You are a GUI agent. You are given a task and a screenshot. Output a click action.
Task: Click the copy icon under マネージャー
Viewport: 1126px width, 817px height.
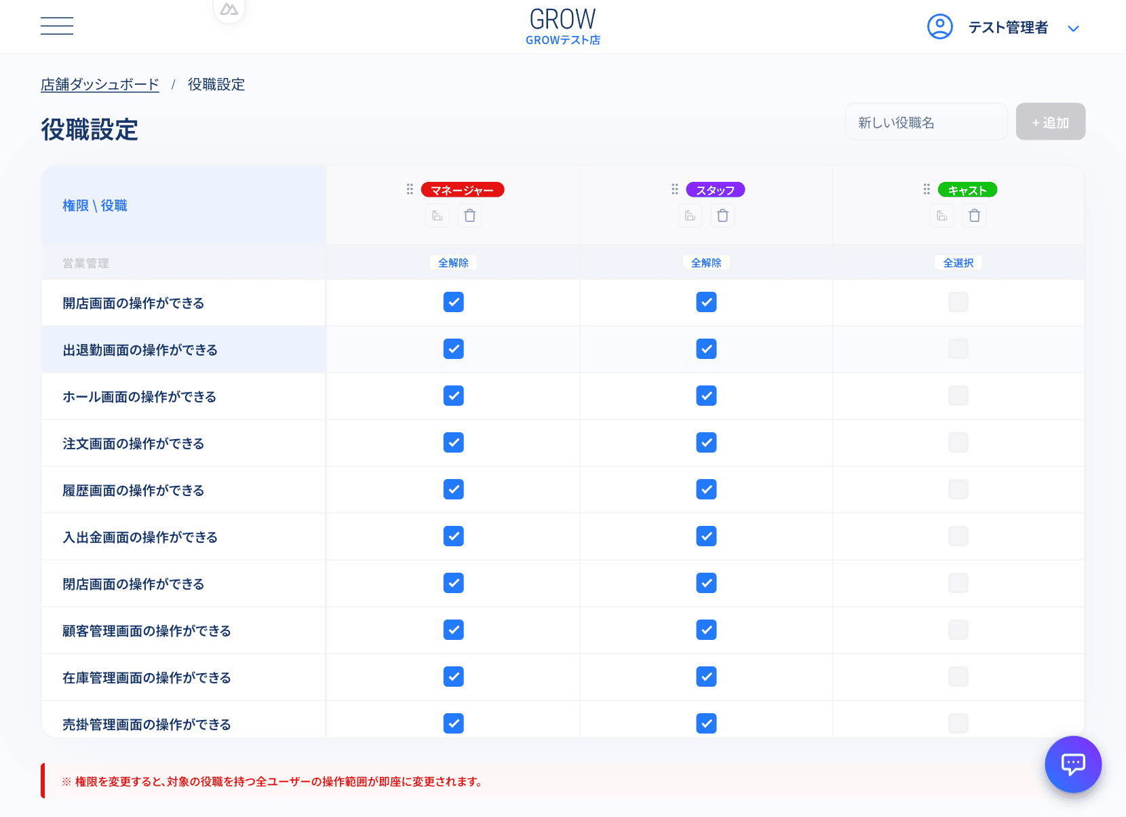click(438, 216)
